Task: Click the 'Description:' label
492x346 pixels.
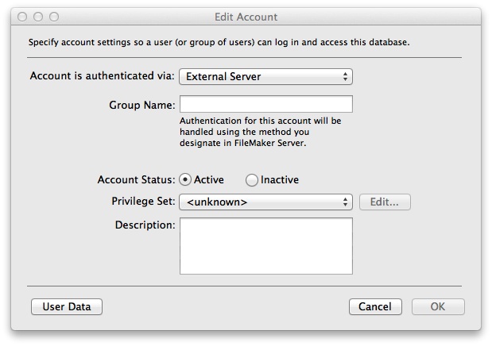Action: (145, 225)
